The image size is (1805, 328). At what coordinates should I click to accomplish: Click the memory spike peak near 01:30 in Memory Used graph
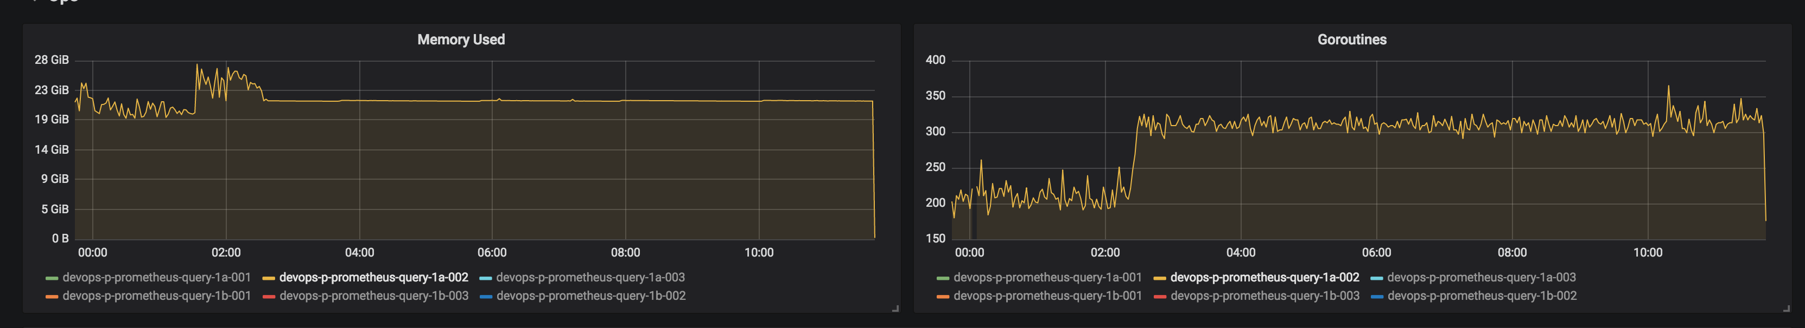pyautogui.click(x=197, y=65)
